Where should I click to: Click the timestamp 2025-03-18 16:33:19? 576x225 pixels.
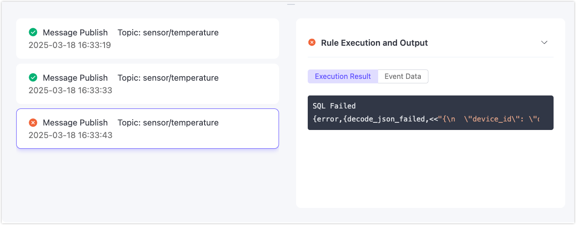(70, 45)
